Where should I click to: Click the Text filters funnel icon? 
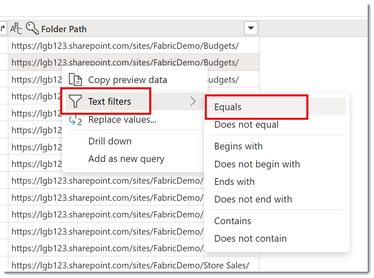tap(75, 101)
